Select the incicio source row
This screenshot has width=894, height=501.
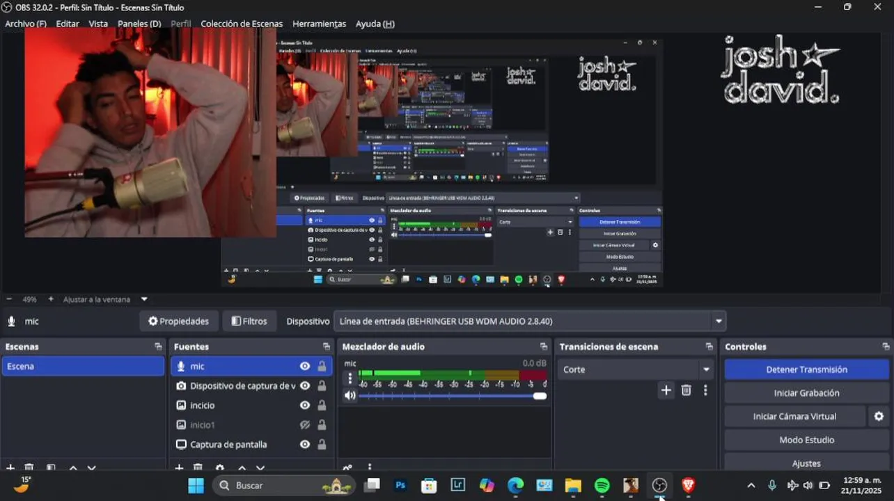(x=251, y=405)
